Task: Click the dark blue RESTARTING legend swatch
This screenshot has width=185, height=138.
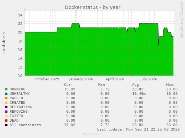Action: 6,107
